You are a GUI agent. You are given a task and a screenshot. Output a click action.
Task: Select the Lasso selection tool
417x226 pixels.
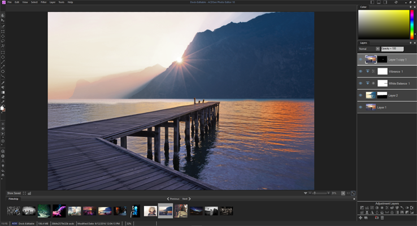(x=3, y=41)
